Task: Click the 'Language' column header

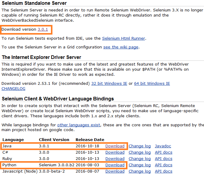Action: point(13,140)
